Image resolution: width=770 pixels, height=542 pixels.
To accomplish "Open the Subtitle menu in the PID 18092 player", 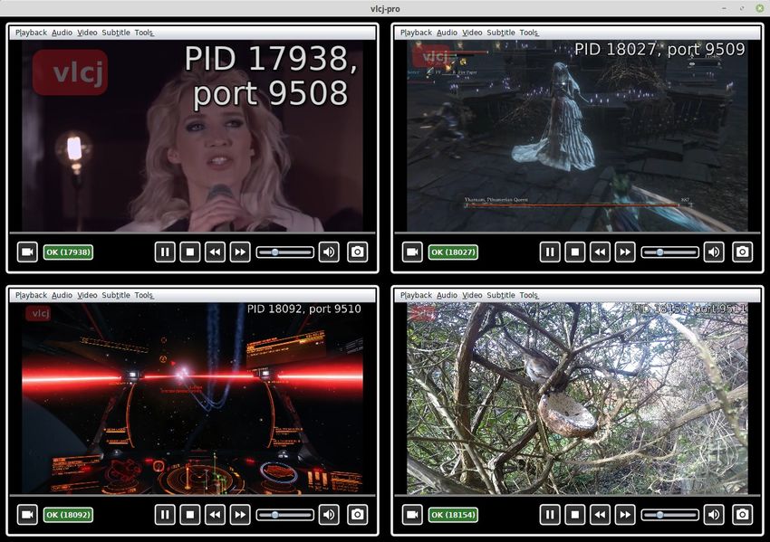I will click(116, 295).
